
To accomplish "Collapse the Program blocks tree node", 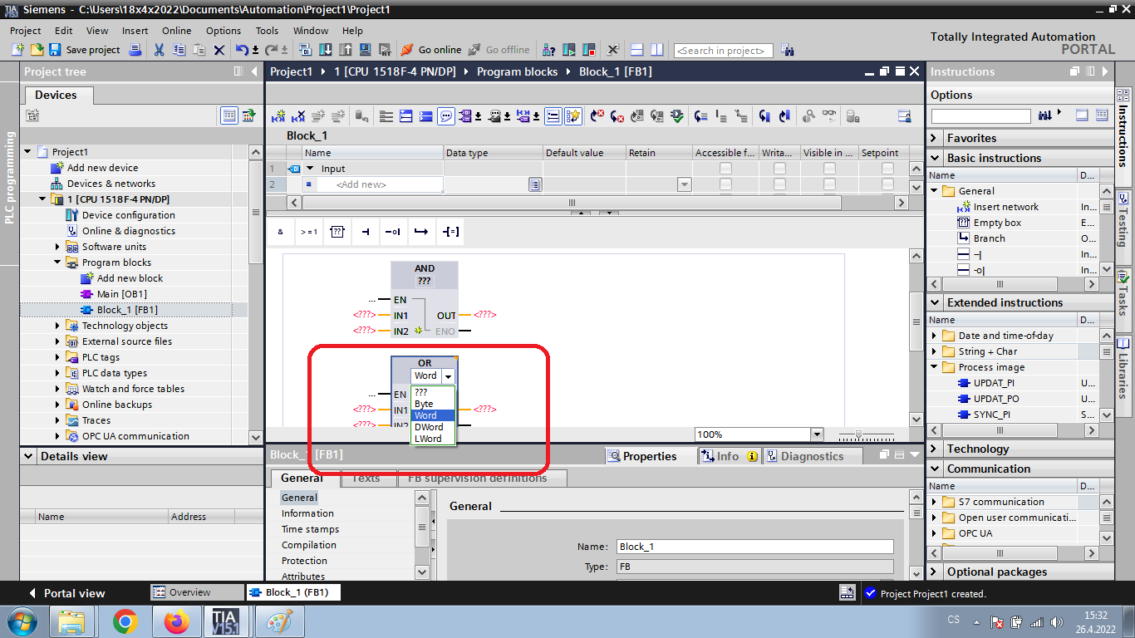I will [x=58, y=263].
